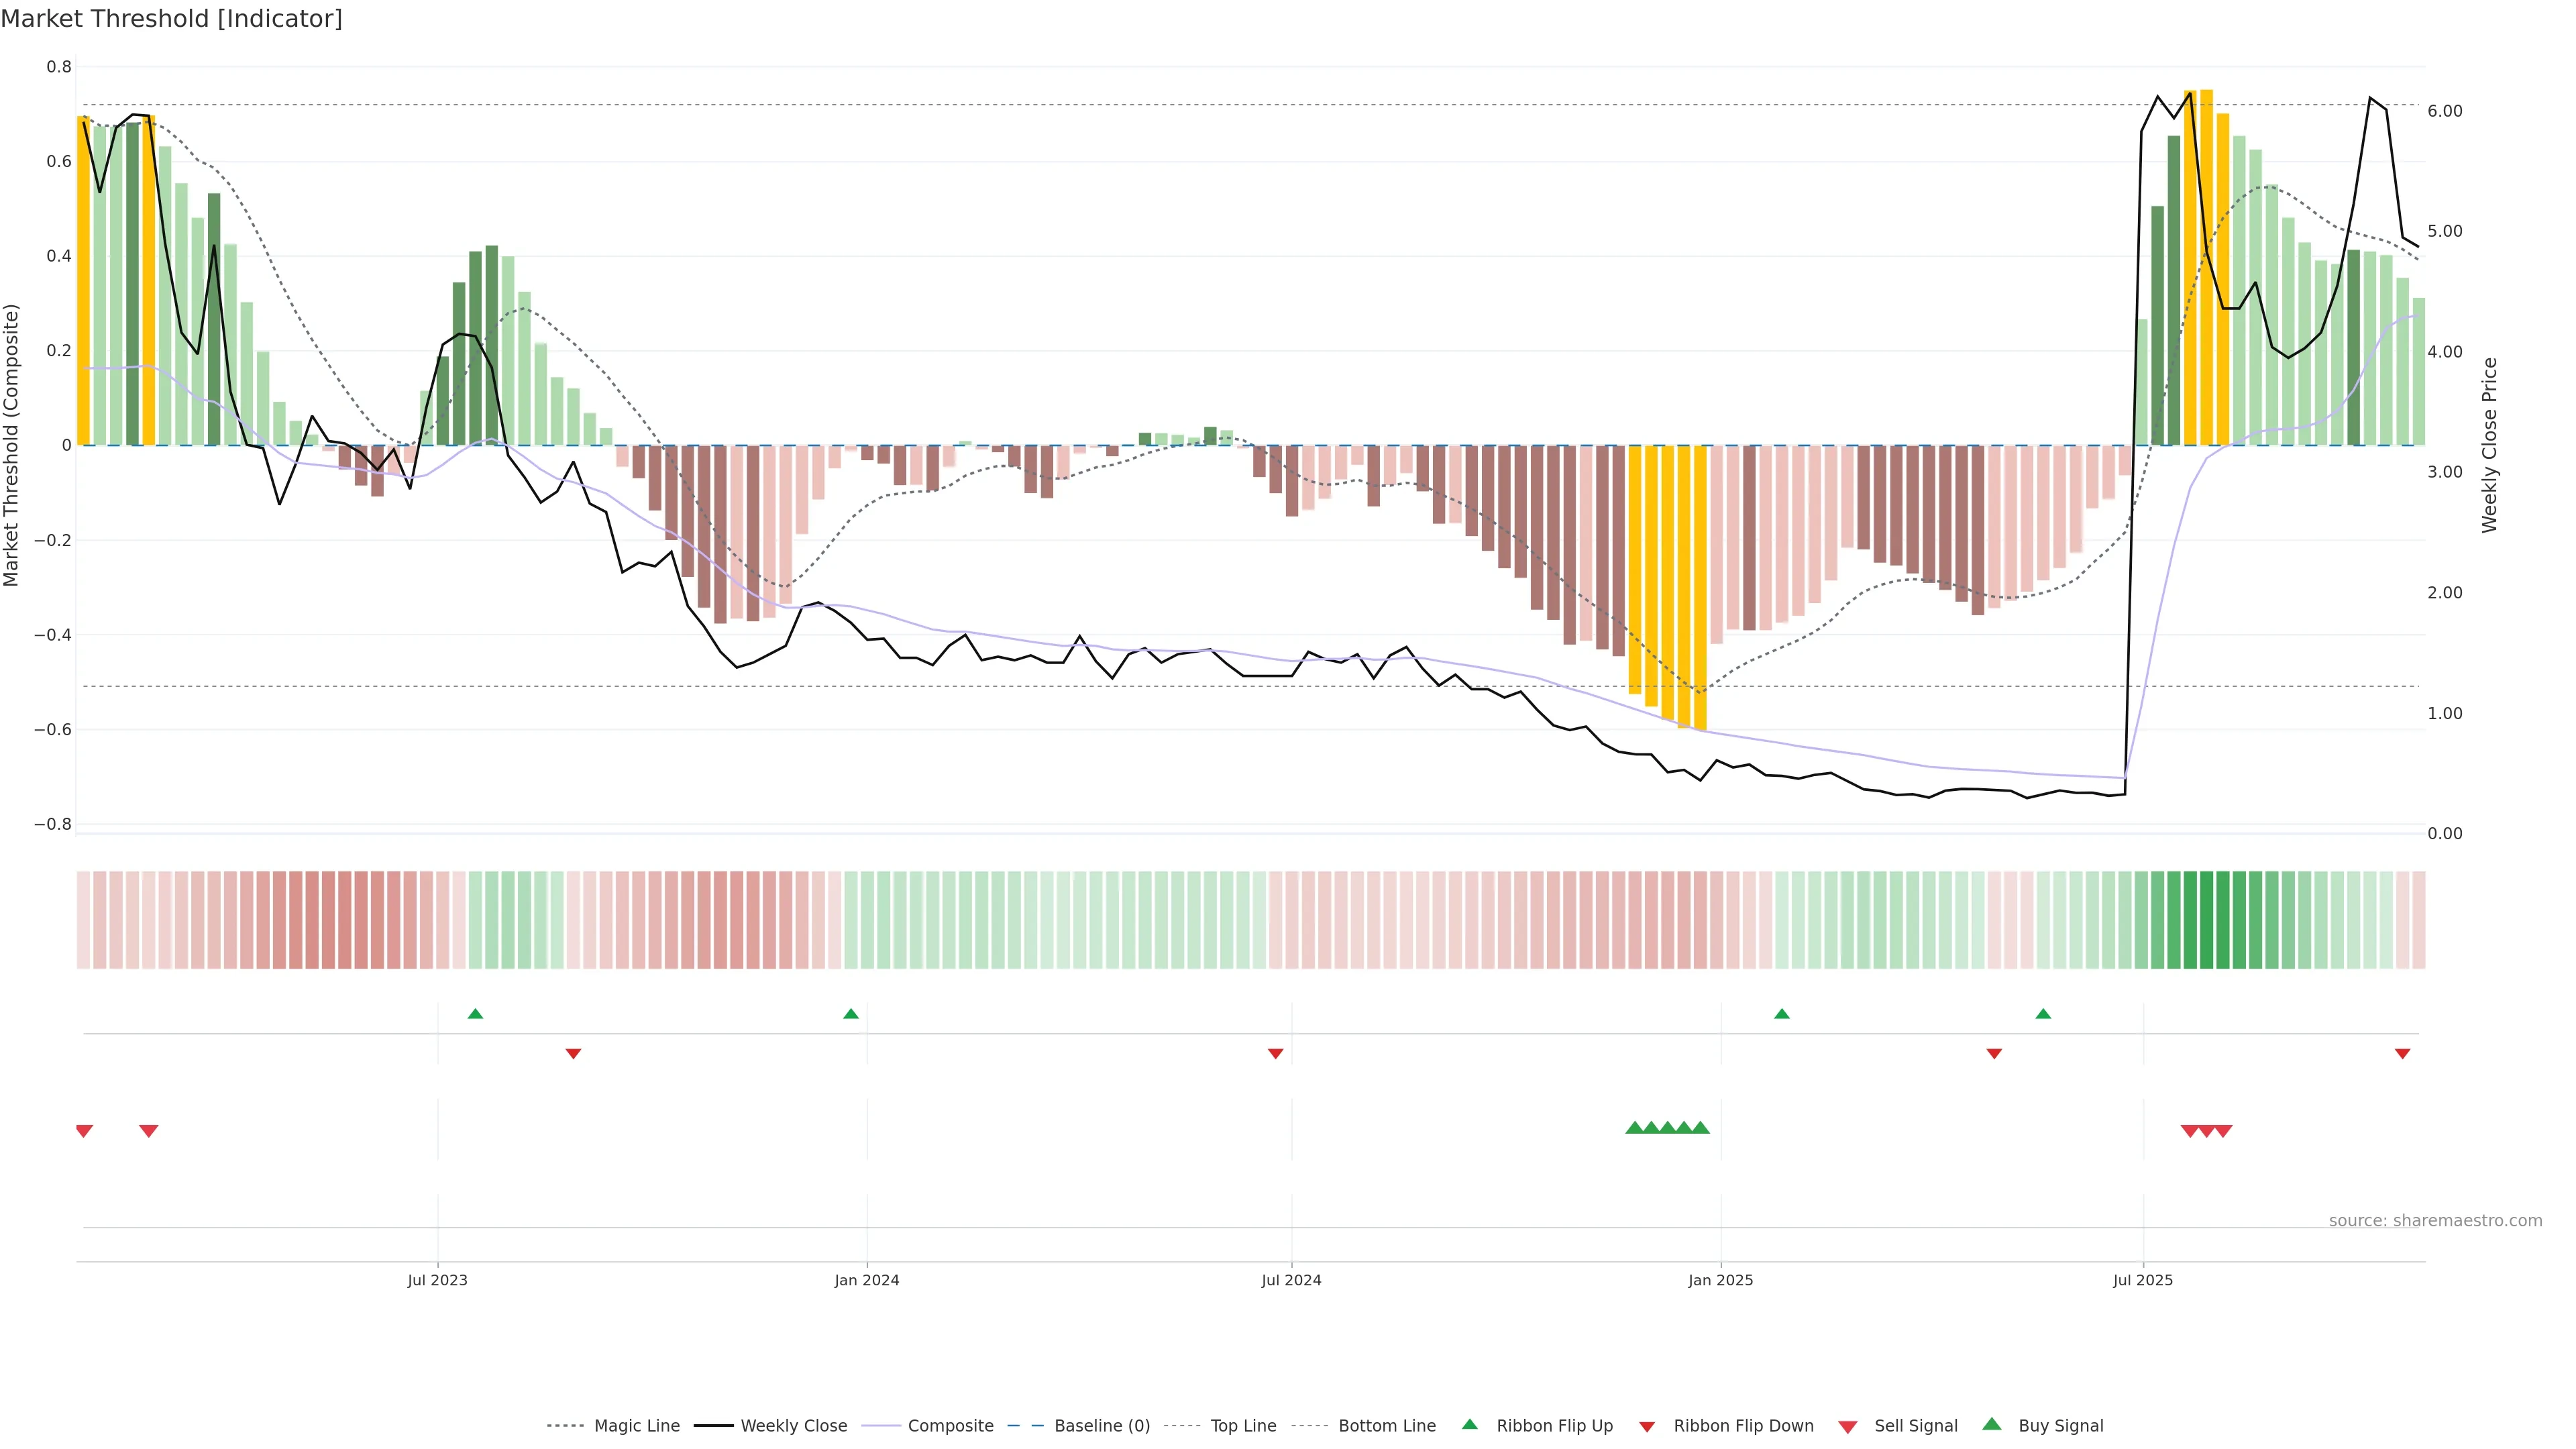Click the first ribbon flip up marker after Jul 2023

click(475, 1014)
